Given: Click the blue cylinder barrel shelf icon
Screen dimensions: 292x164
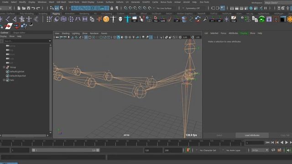Looking at the screenshot, I should (x=184, y=19).
